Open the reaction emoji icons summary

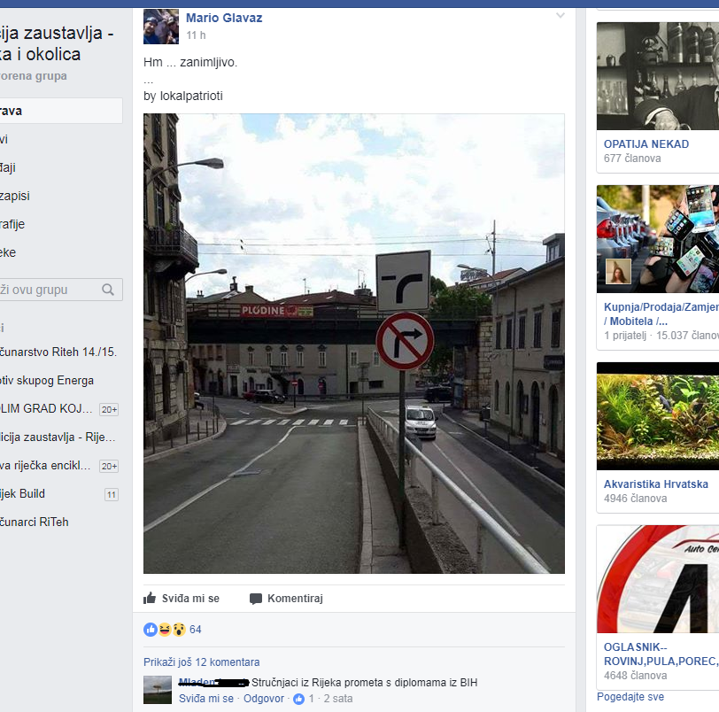point(164,630)
